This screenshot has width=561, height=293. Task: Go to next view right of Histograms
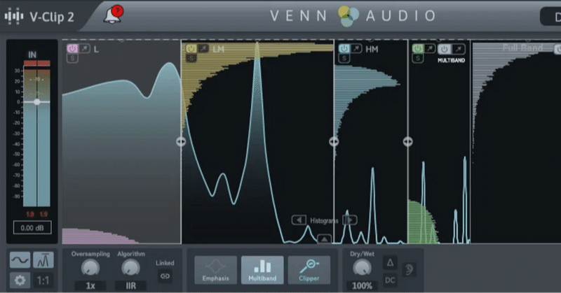(349, 220)
